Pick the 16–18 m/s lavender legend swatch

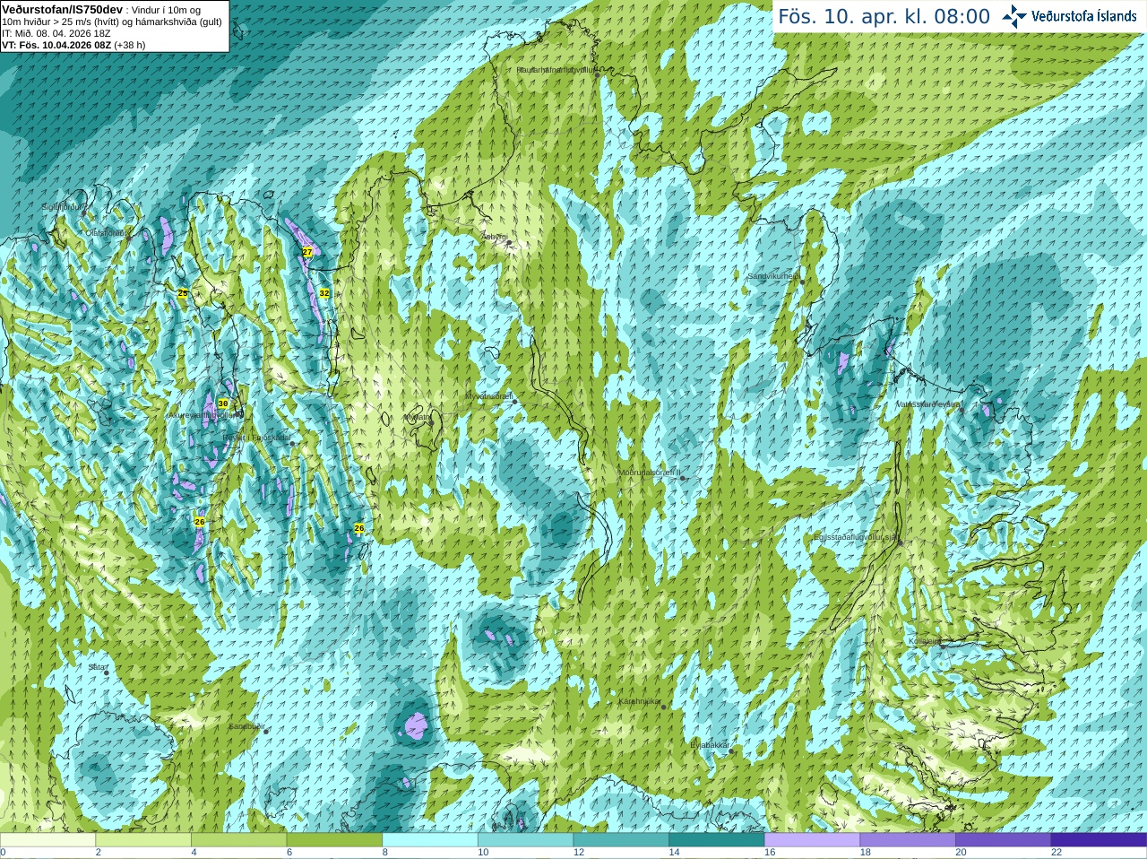pyautogui.click(x=812, y=840)
